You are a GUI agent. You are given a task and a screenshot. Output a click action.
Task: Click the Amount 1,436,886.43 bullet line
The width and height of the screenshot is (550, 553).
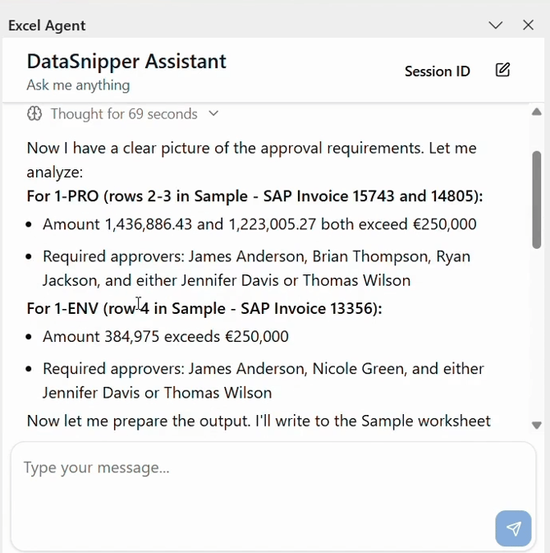pos(259,224)
